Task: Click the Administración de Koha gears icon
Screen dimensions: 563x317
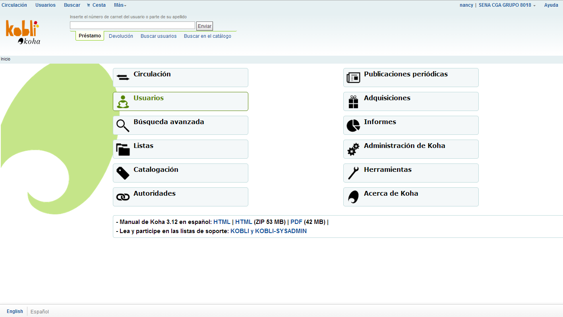Action: click(x=353, y=149)
